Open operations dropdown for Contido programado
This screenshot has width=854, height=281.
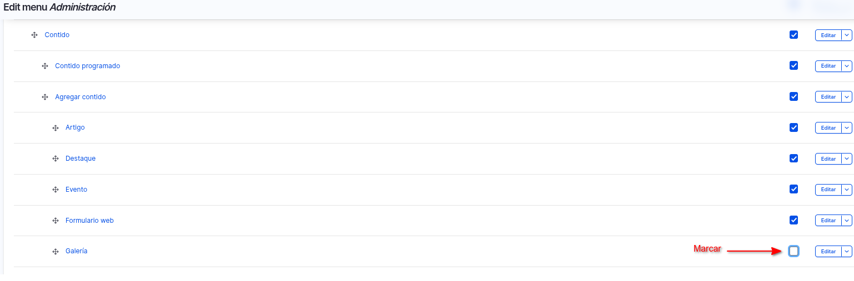click(846, 66)
